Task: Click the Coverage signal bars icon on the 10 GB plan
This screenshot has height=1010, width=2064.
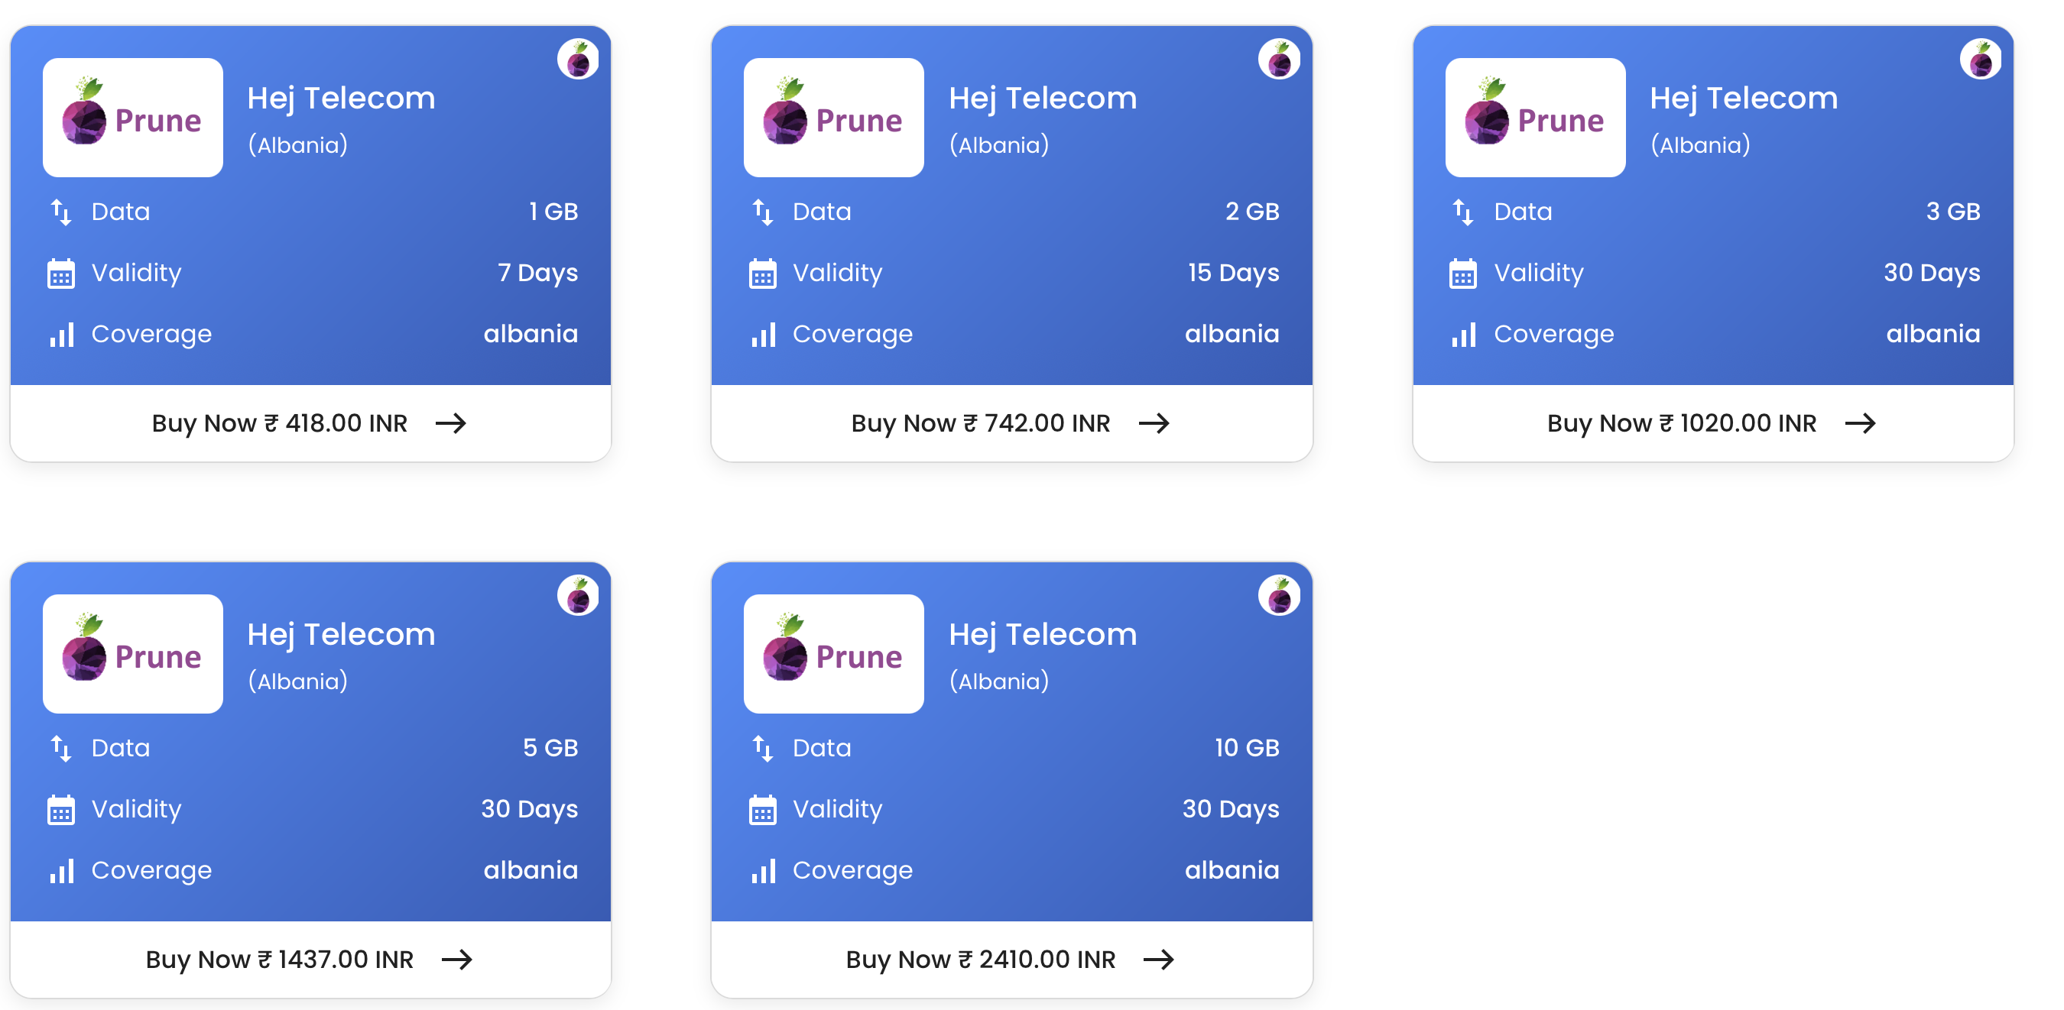Action: tap(763, 871)
